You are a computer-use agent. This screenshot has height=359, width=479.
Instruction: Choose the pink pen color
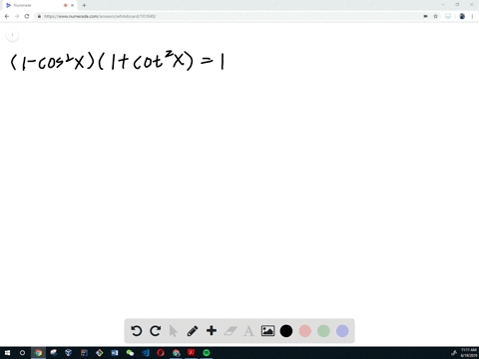coord(305,331)
